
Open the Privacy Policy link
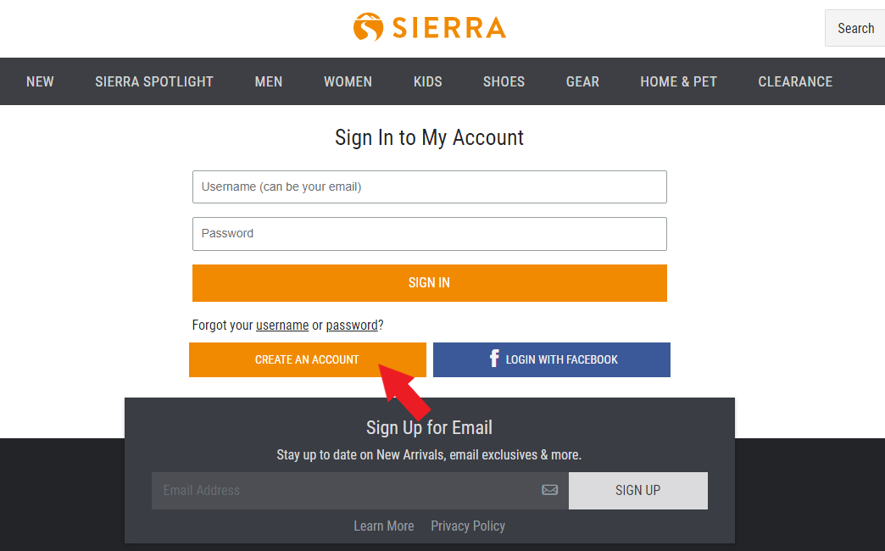(x=467, y=526)
